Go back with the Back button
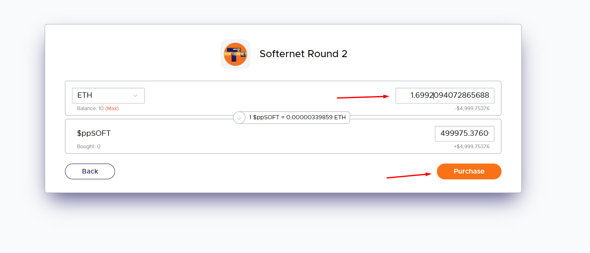This screenshot has height=253, width=590. [90, 171]
